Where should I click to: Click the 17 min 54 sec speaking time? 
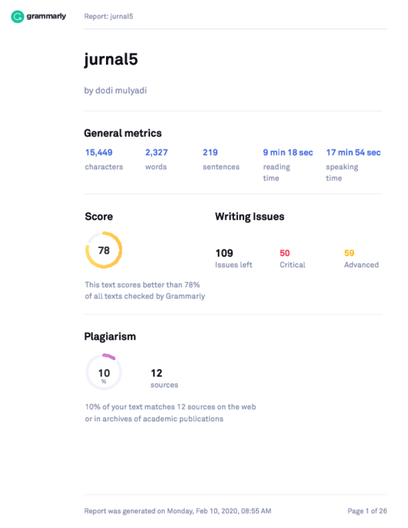pyautogui.click(x=353, y=153)
